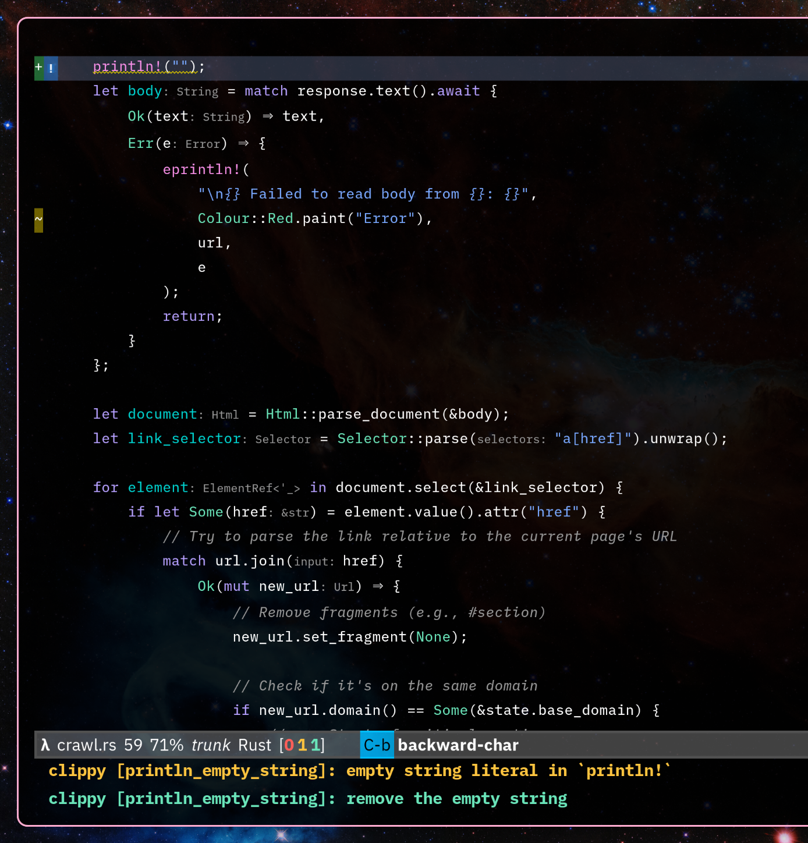808x843 pixels.
Task: Click the 'document' variable in let document line
Action: pyautogui.click(x=162, y=414)
